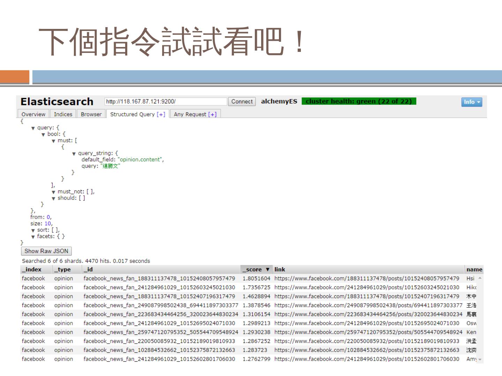
Task: Click id facebook_news_fan_188311137478_10152408057957479
Action: tap(159, 279)
